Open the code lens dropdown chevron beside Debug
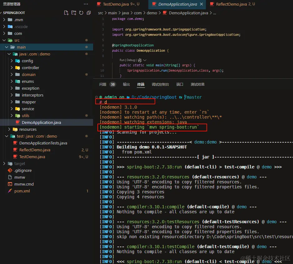293x264 pixels. (145, 60)
